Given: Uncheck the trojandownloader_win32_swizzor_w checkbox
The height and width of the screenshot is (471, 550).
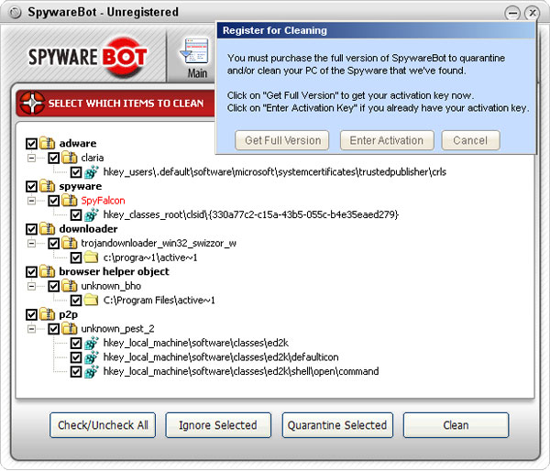Looking at the screenshot, I should (x=54, y=244).
